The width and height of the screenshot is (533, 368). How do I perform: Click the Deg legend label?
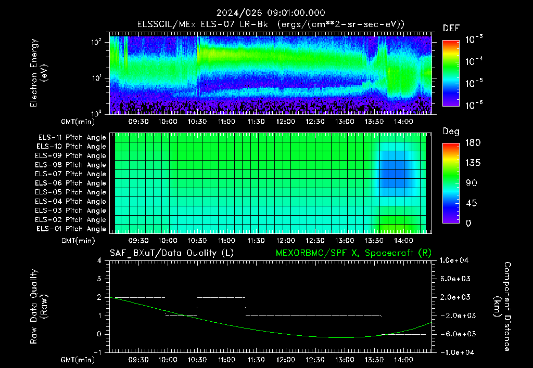[x=451, y=132]
